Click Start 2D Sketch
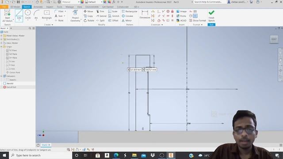 coord(8,16)
